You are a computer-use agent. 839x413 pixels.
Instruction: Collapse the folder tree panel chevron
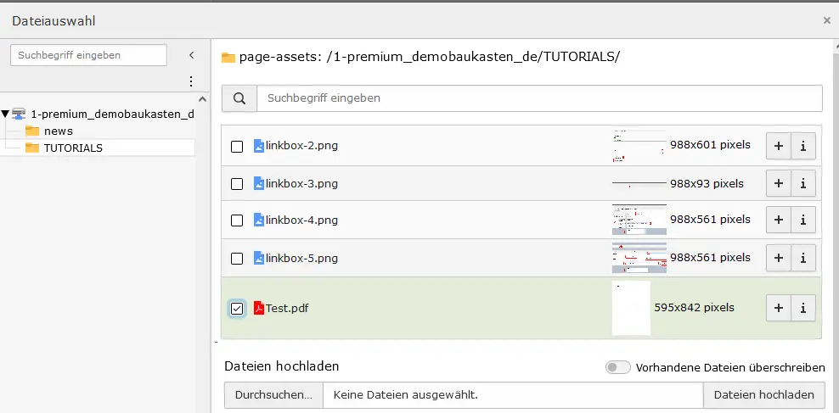(192, 55)
